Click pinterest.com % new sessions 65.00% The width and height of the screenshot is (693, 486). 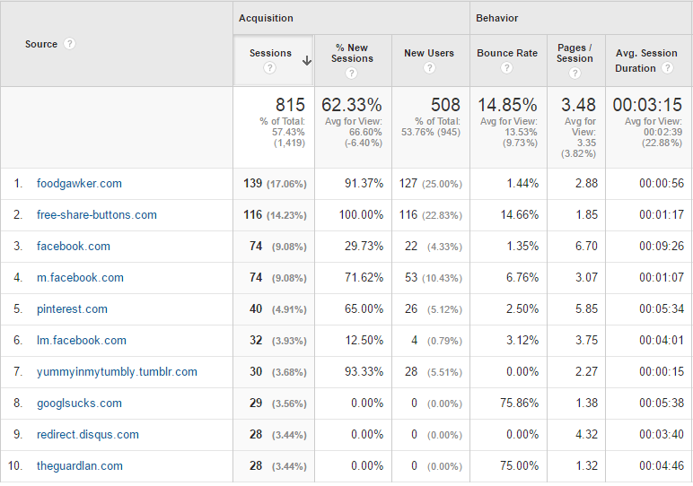(364, 308)
